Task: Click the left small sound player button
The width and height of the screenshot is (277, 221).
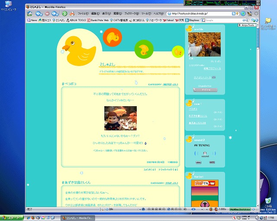Action: tap(198, 162)
